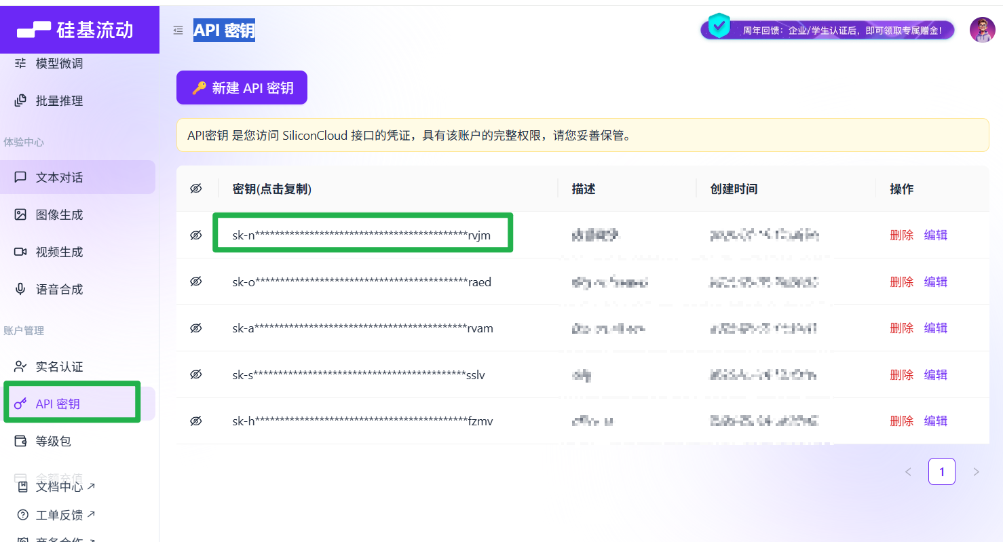The image size is (1003, 542).
Task: Delete the key ending in rvjm
Action: [901, 235]
